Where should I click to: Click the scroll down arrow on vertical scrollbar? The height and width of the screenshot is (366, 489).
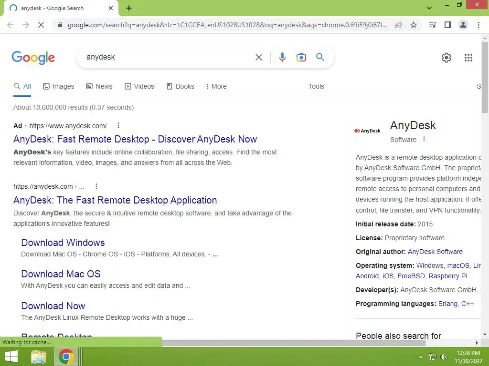tap(485, 335)
